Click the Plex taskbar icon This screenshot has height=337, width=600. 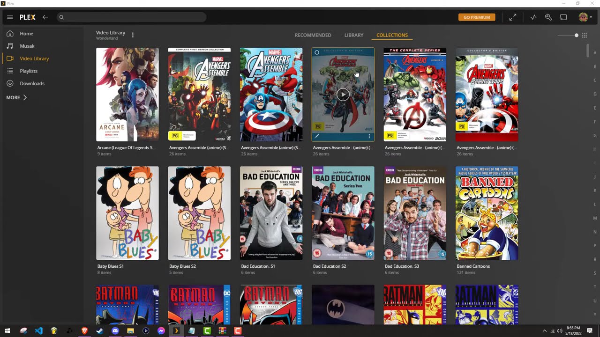click(176, 331)
